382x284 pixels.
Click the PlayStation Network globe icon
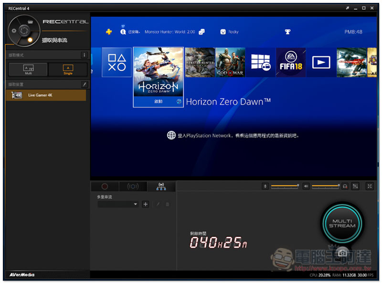tap(171, 135)
